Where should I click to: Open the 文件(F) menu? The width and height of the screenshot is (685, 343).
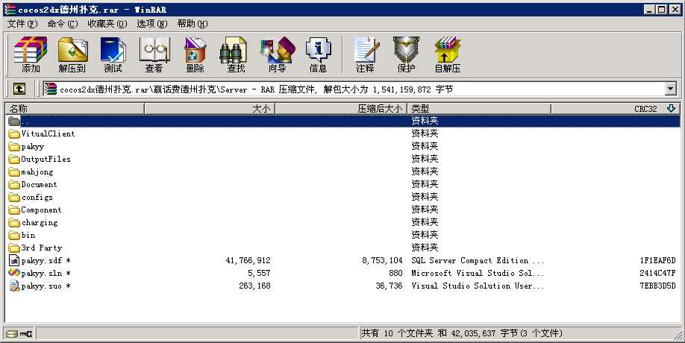pos(22,24)
